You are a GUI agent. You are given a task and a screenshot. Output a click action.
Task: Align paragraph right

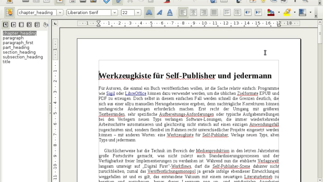click(204, 12)
